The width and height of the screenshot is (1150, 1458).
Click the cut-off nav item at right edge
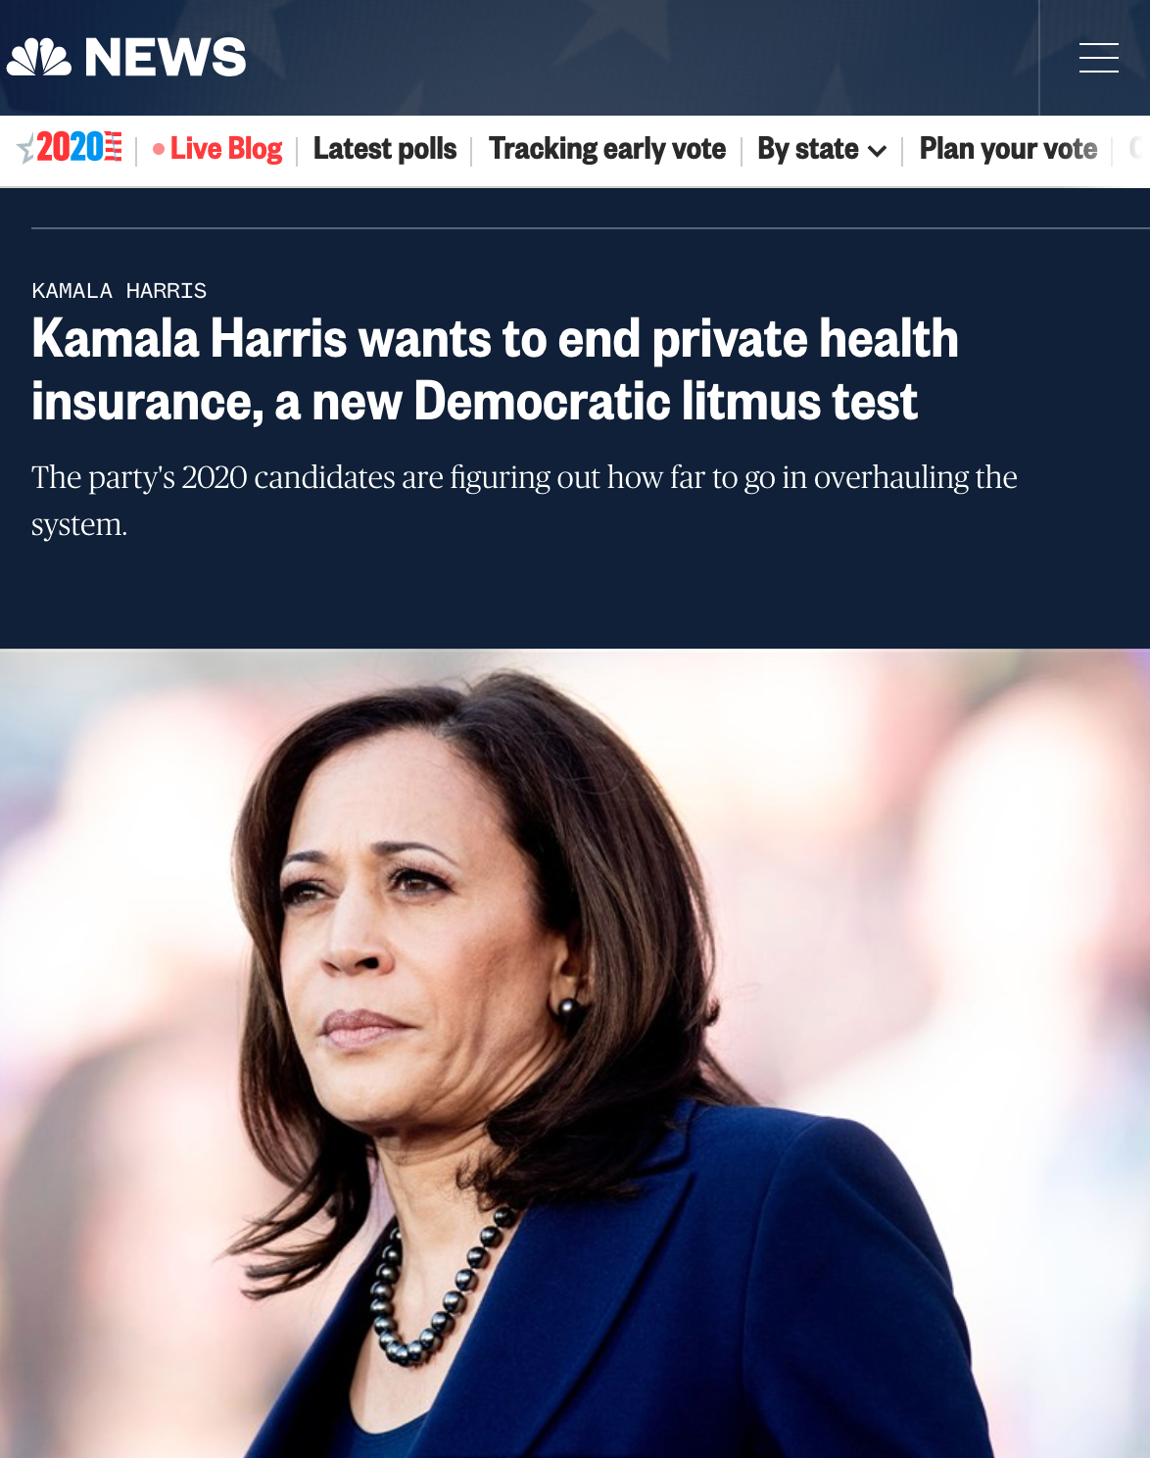pos(1138,149)
